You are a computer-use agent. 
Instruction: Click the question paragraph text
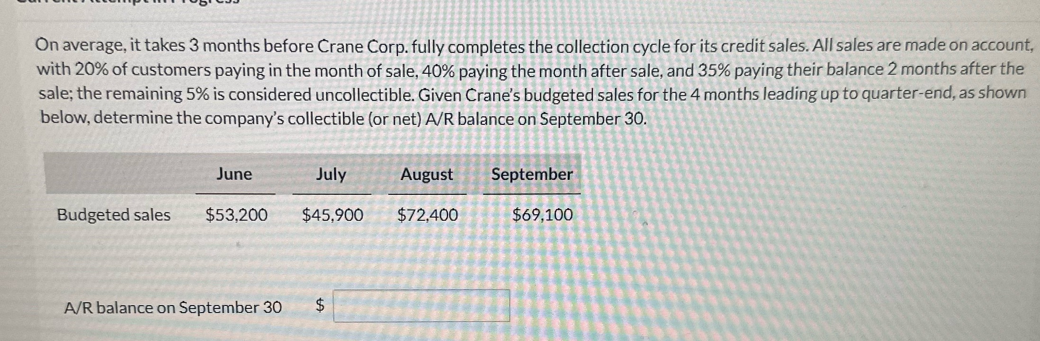[521, 80]
